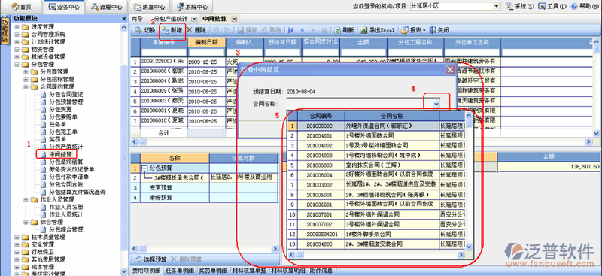The height and width of the screenshot is (276, 602).
Task: Click the 关闭 close toolbar icon
Action: pos(432,30)
